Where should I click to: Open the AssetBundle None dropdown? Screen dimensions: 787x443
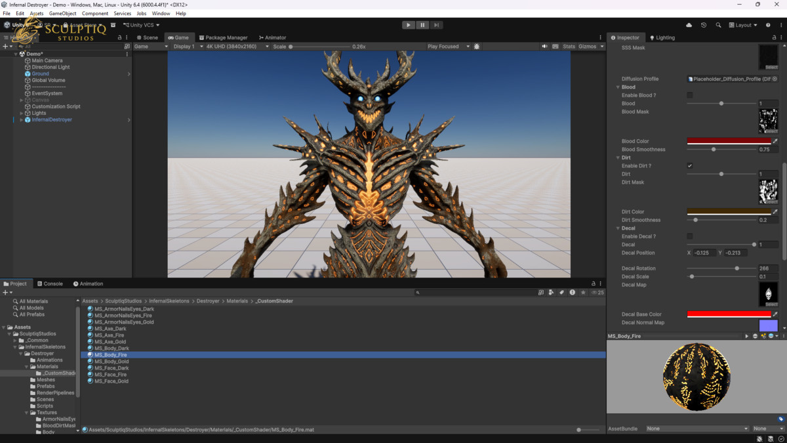(x=697, y=429)
